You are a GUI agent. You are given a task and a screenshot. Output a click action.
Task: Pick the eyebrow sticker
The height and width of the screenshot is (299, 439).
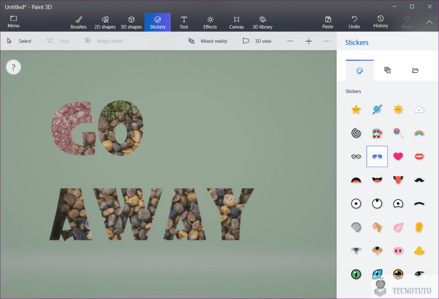coord(419,204)
